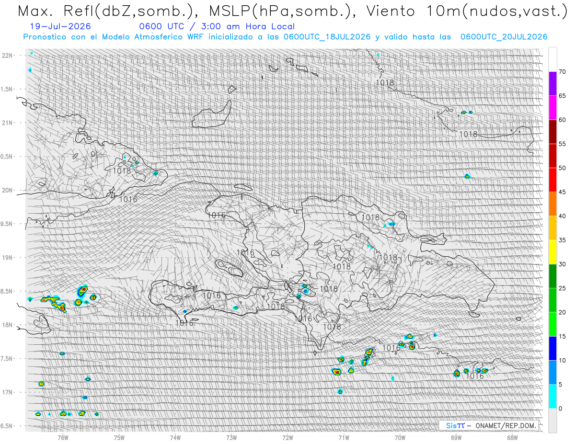Click the colorbar label 15
The image size is (575, 444).
(563, 336)
